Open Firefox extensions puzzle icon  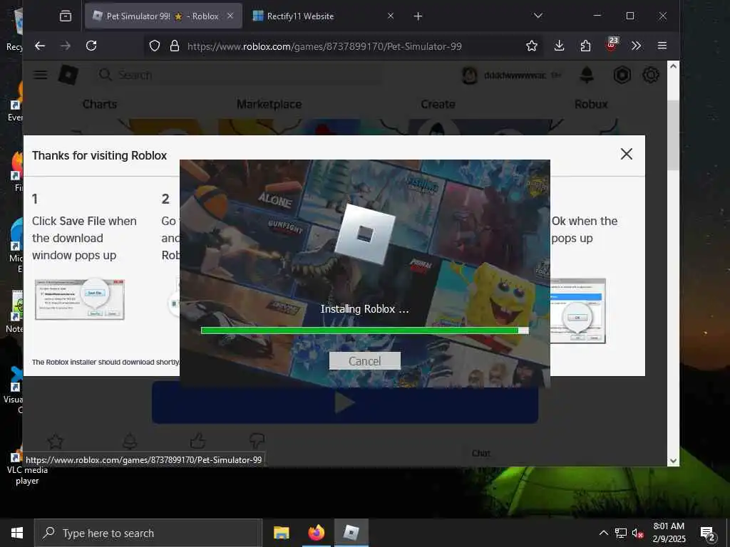point(585,46)
